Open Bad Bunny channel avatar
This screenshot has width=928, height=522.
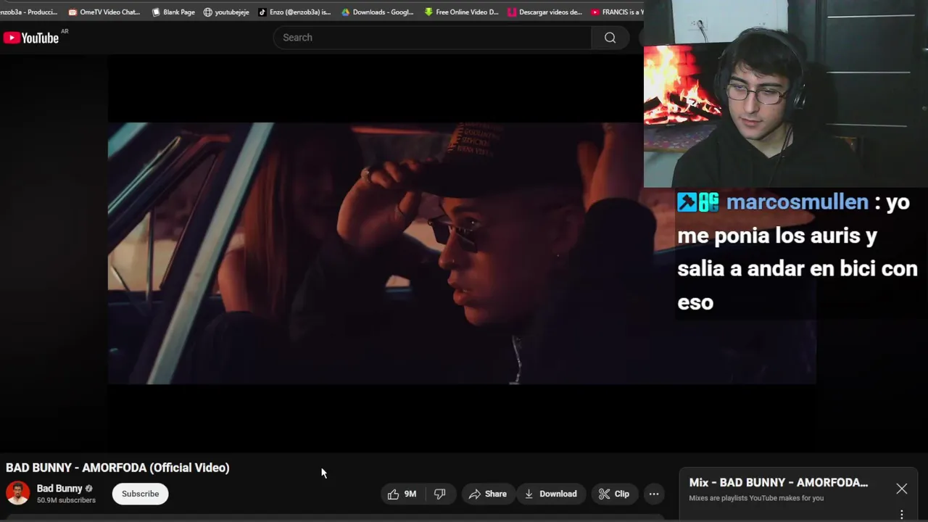[17, 493]
